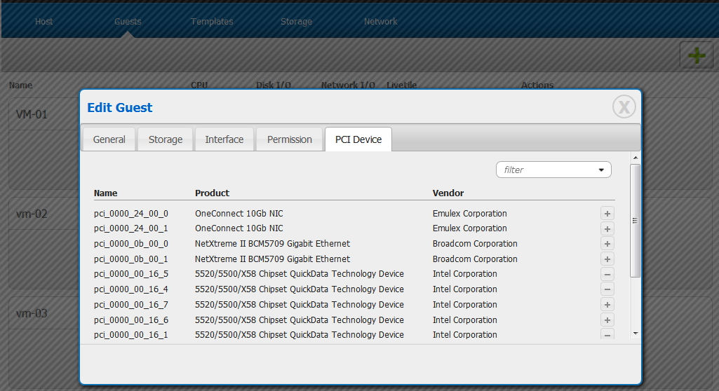Open the filter dropdown arrow
The width and height of the screenshot is (719, 391).
pos(601,170)
